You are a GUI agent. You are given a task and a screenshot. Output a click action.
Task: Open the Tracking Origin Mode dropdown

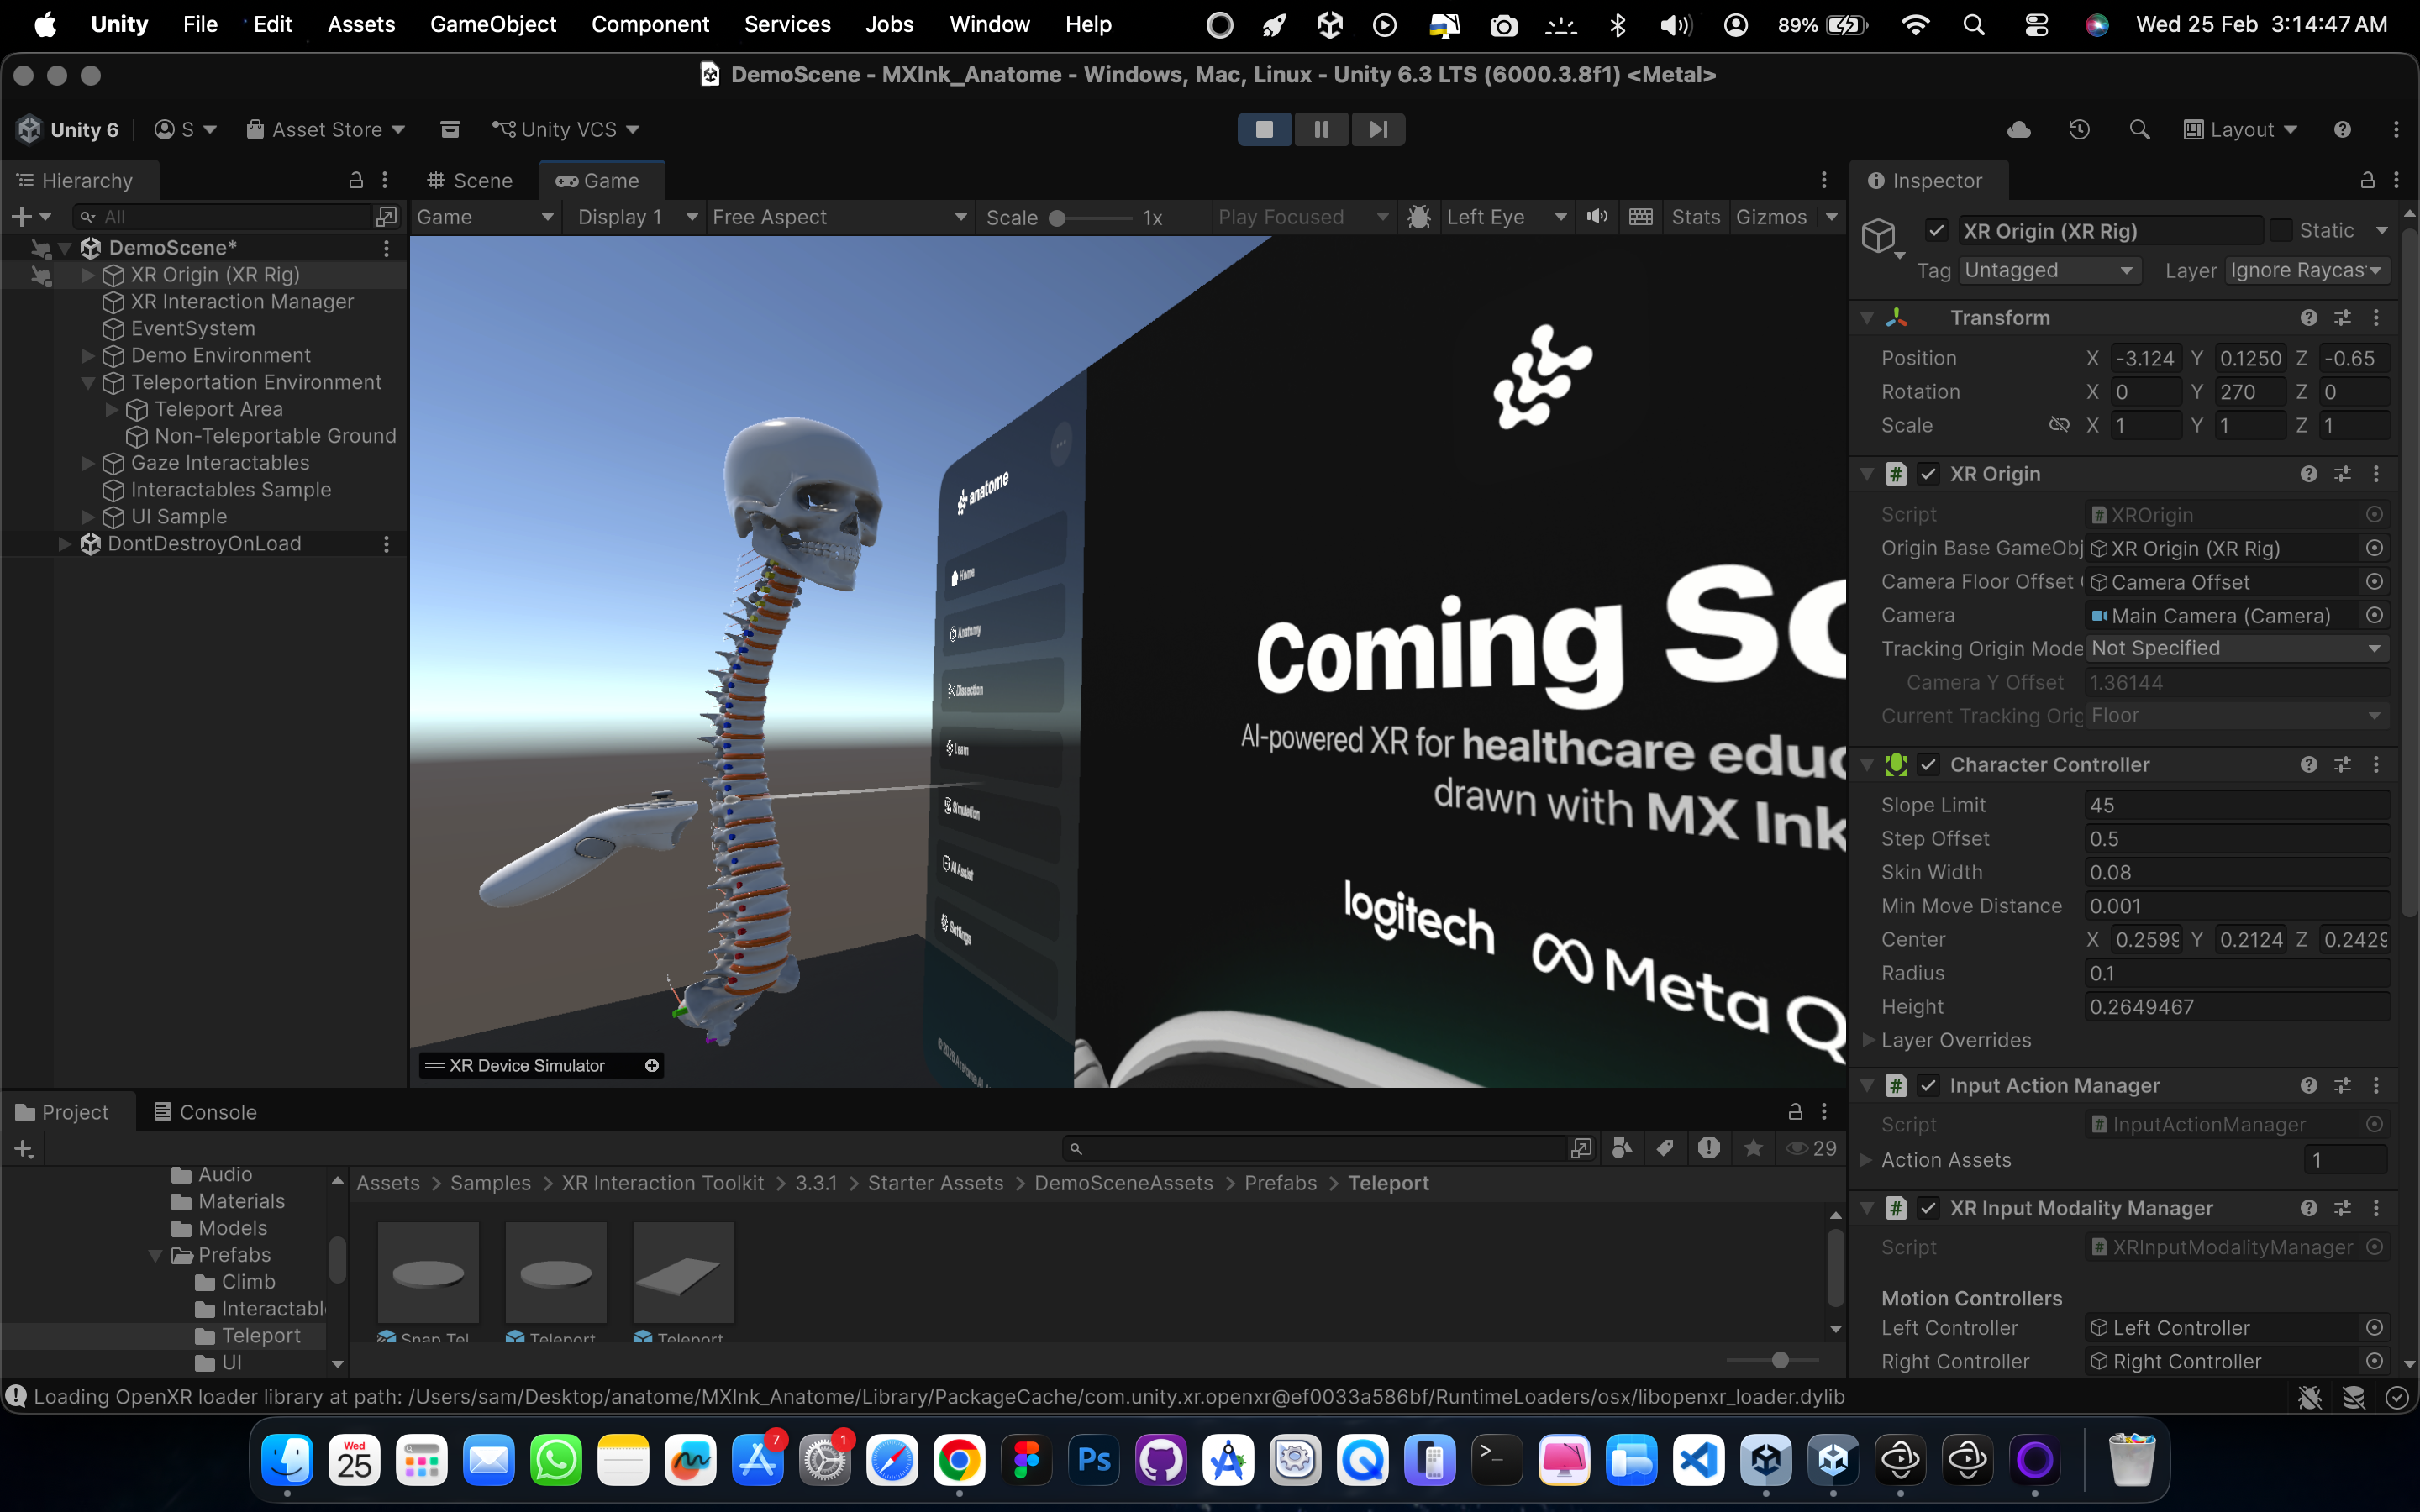click(2236, 648)
